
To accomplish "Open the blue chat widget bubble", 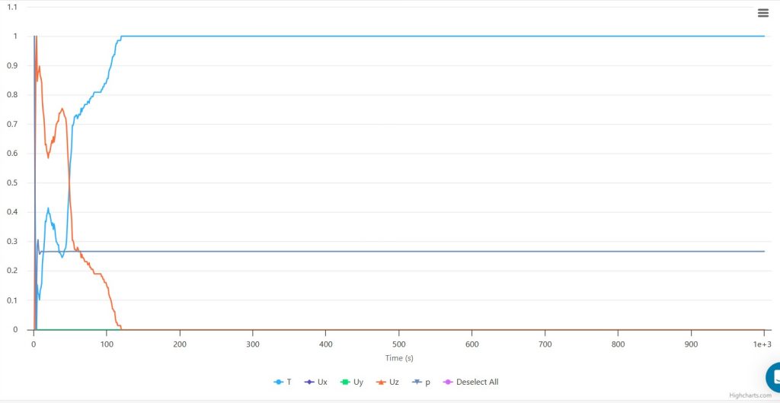I will coord(775,376).
